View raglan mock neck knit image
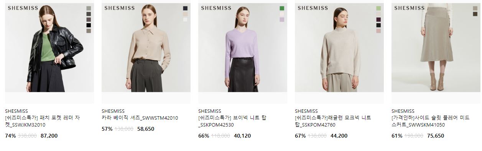This screenshot has width=482, height=151. coord(339,48)
